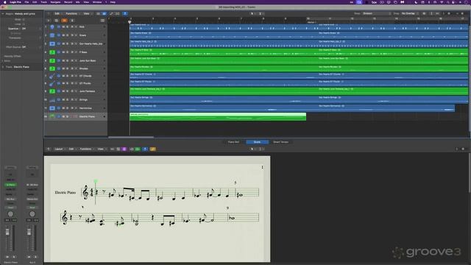Click the Electric Piano region in track 12
This screenshot has width=471, height=265.
point(218,116)
